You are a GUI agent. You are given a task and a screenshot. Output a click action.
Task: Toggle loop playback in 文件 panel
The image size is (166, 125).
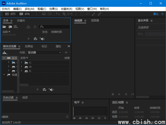(36, 39)
